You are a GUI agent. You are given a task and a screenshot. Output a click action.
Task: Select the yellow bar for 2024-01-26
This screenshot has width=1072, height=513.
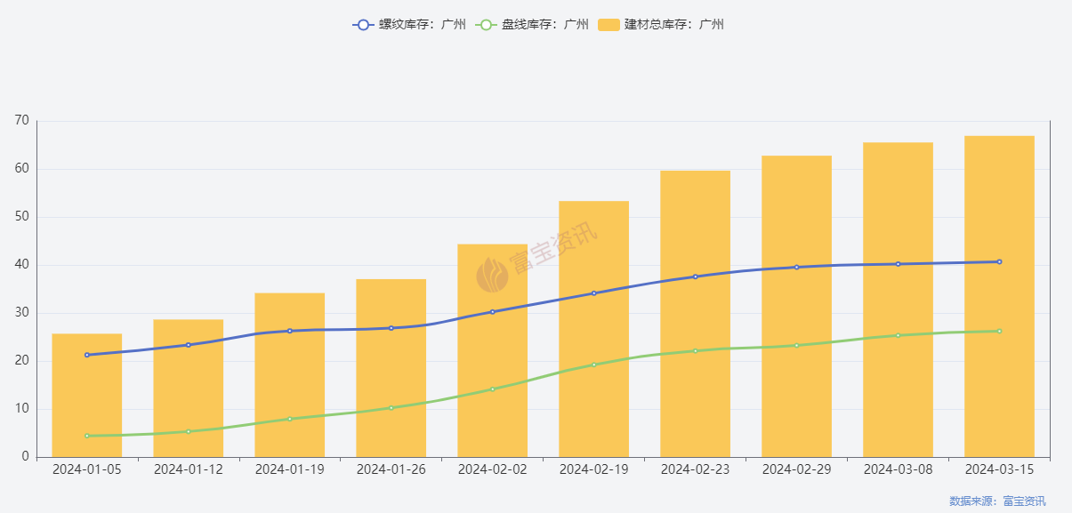pos(391,368)
